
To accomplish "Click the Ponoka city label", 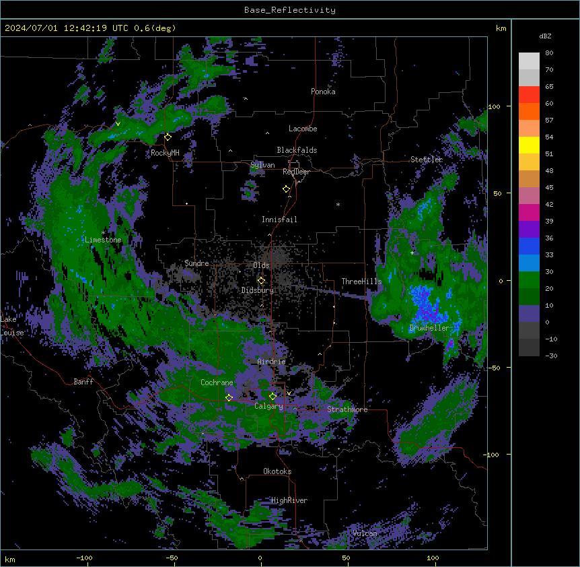I will point(323,92).
